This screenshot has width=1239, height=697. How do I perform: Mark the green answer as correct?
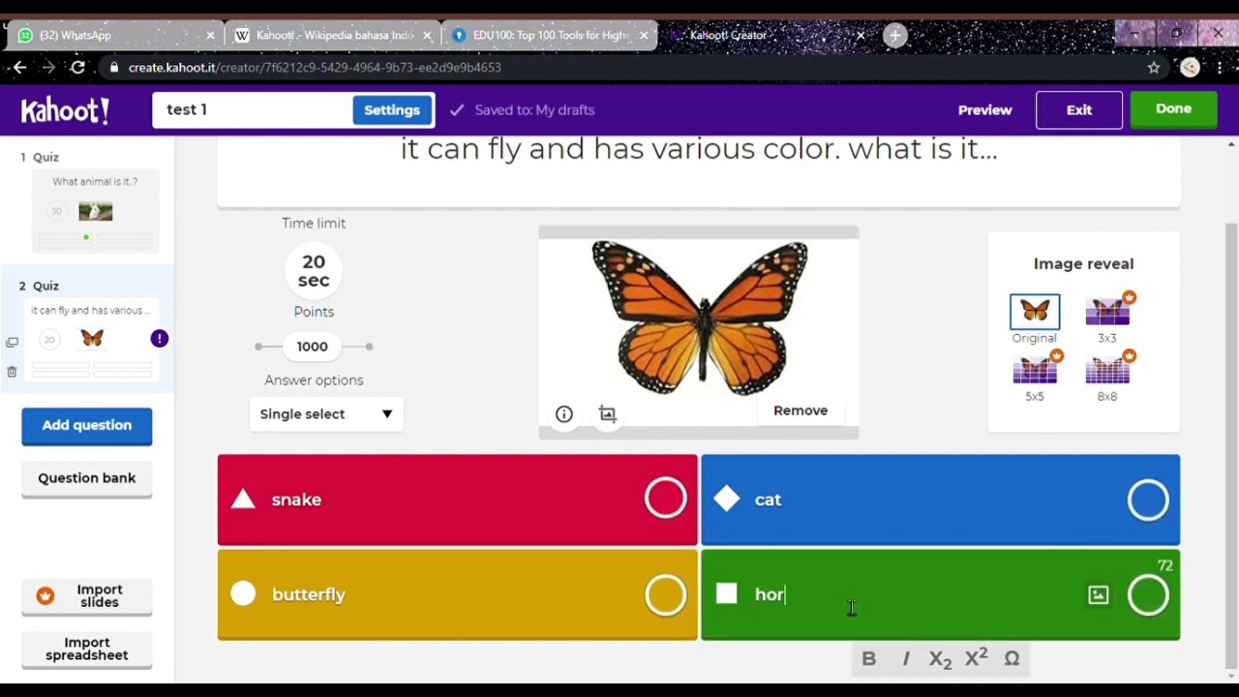coord(1148,594)
